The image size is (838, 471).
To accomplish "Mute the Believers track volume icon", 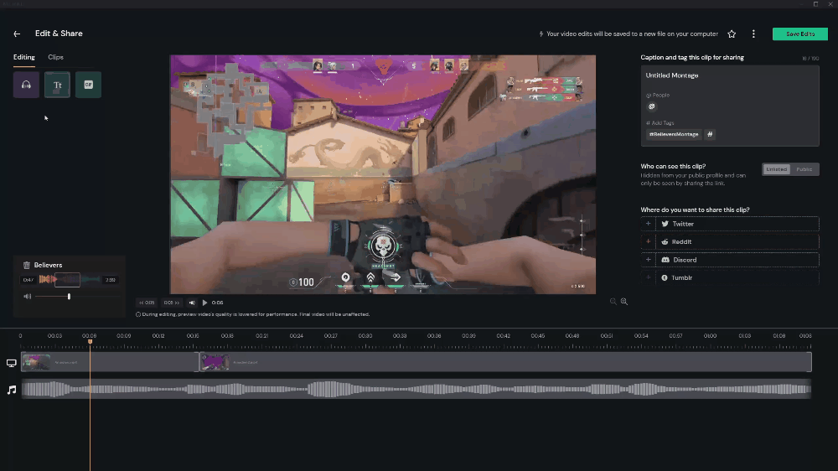I will [x=28, y=296].
